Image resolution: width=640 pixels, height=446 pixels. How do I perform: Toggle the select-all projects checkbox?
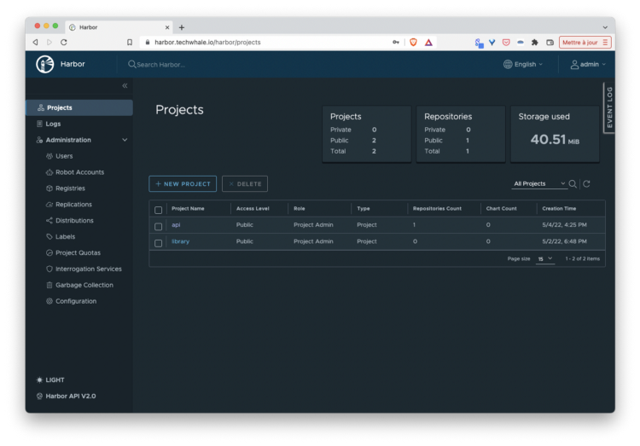[159, 210]
